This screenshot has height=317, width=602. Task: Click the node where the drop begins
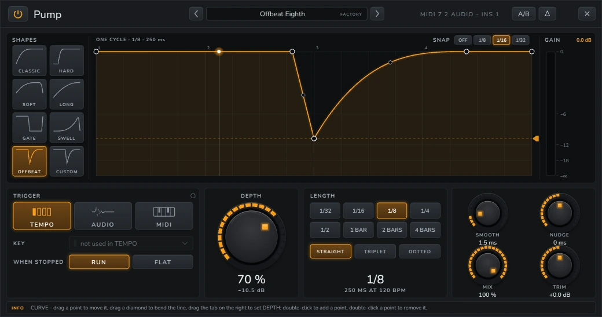click(292, 52)
